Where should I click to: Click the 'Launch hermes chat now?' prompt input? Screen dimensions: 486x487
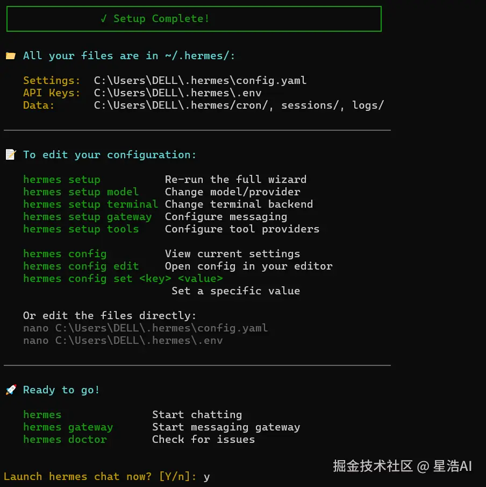click(x=207, y=477)
